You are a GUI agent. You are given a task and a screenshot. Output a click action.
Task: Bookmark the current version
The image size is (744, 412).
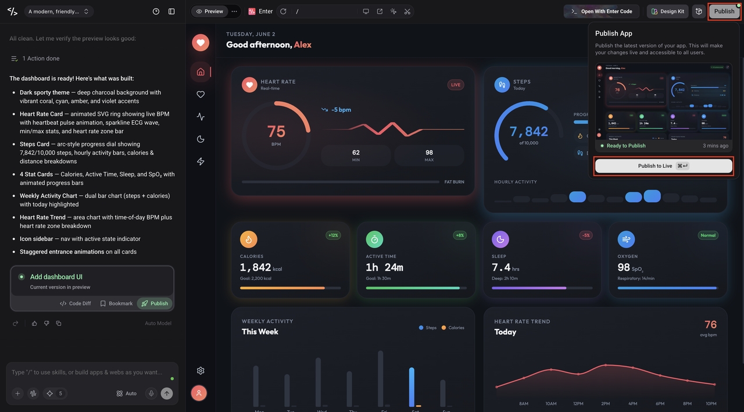(116, 303)
